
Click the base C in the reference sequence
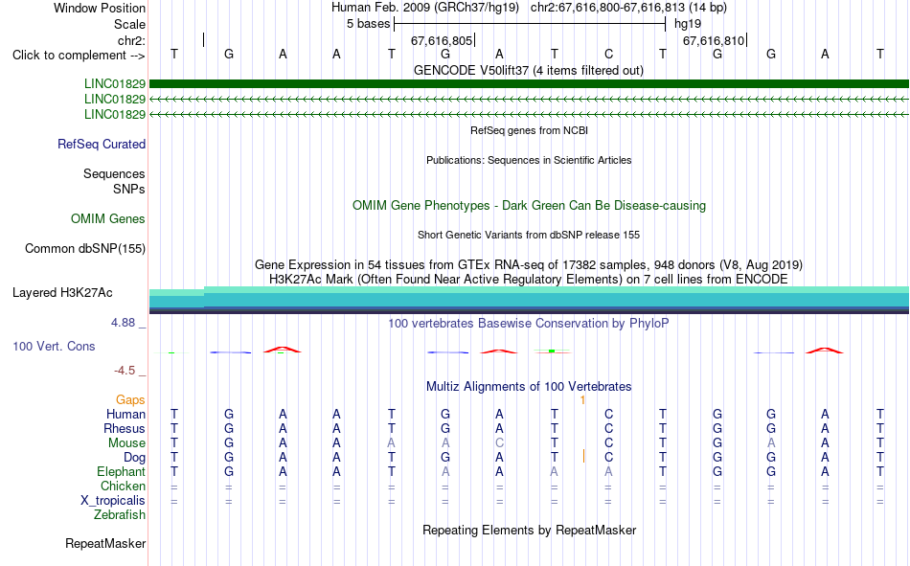click(609, 54)
